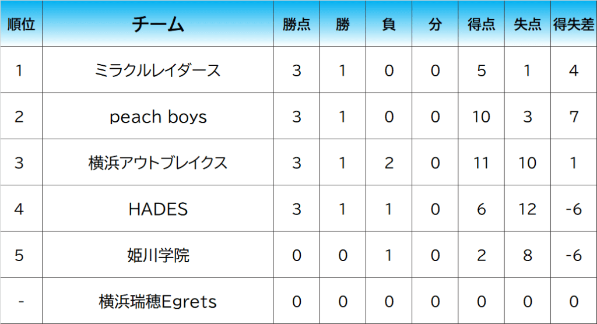Click the 得点 column header
This screenshot has height=324, width=597.
click(x=481, y=24)
